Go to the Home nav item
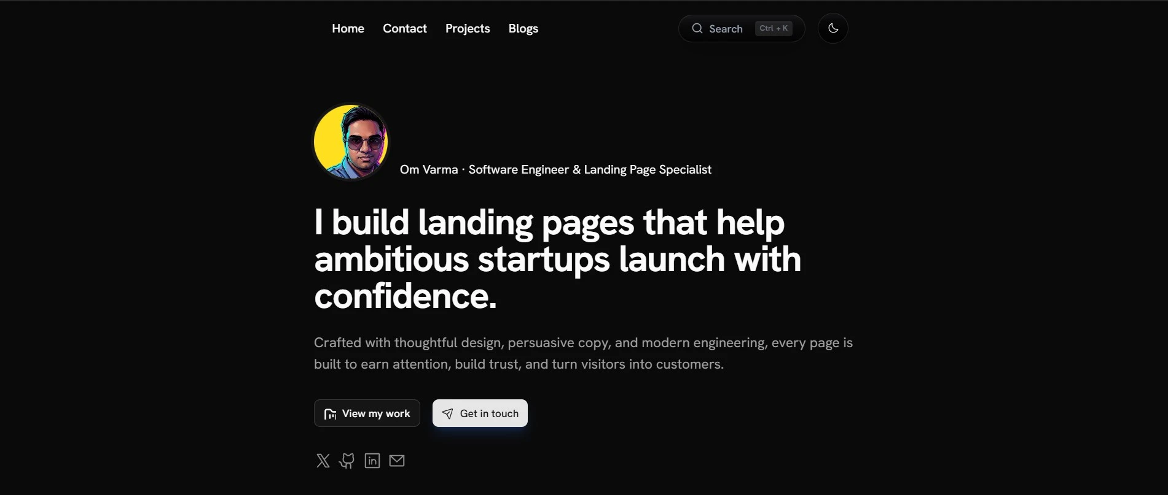 (348, 28)
